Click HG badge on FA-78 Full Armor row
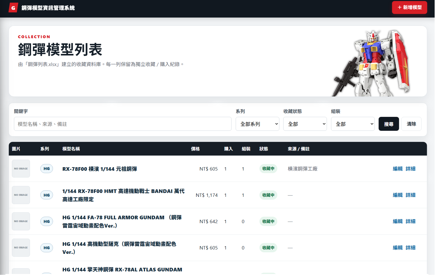Image resolution: width=438 pixels, height=275 pixels. tap(47, 221)
